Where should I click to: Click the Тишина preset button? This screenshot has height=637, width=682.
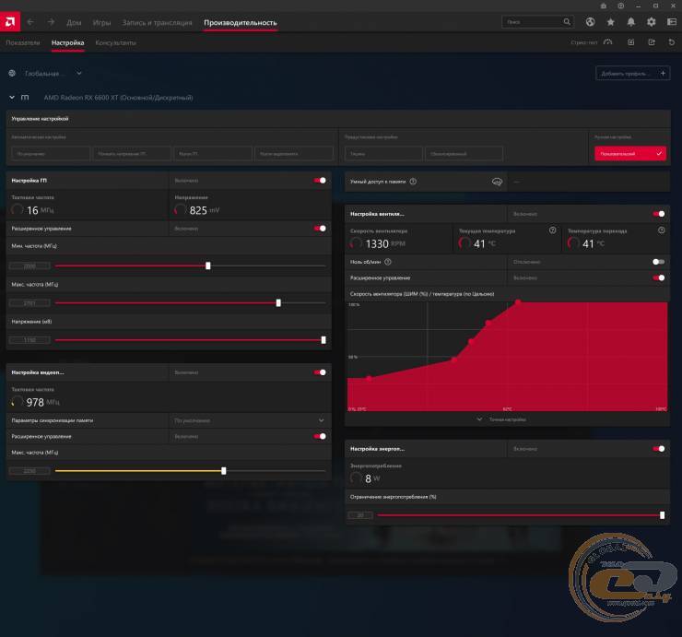pyautogui.click(x=383, y=154)
